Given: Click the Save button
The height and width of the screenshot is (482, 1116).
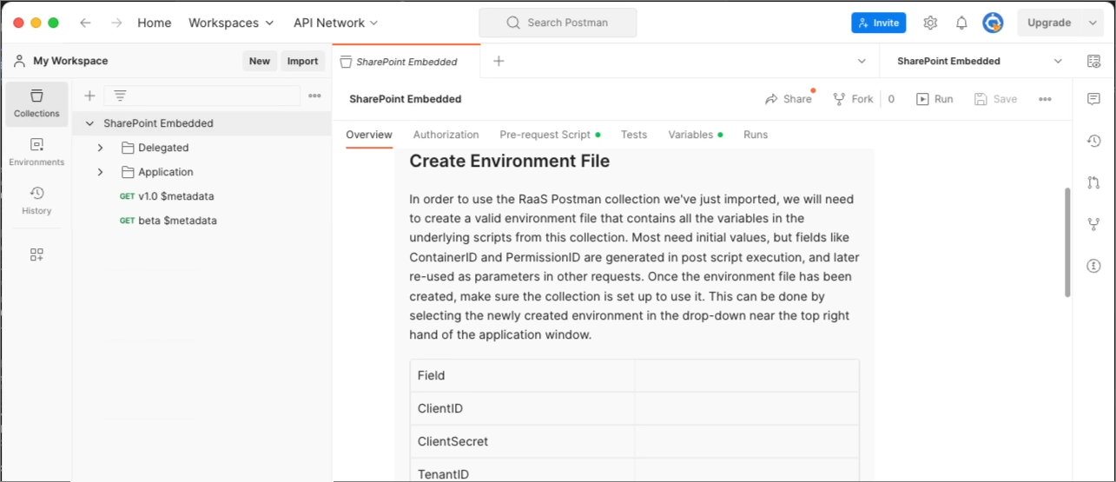Looking at the screenshot, I should point(995,99).
